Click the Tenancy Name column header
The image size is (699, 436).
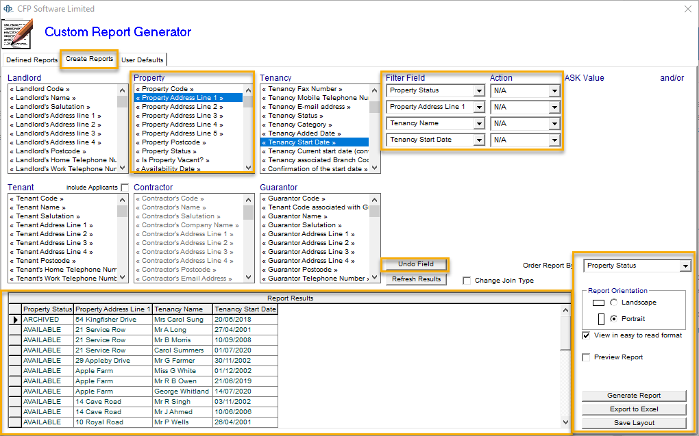[x=183, y=309]
